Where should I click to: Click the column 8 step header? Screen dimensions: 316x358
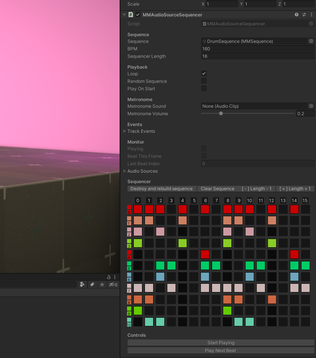point(228,201)
